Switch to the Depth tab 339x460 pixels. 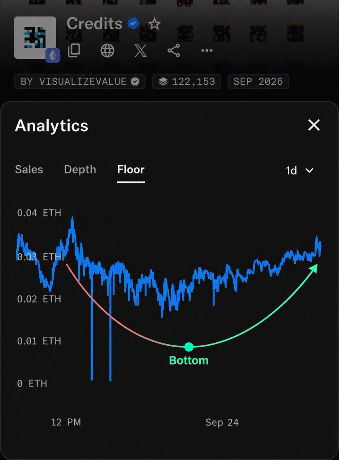[x=80, y=169]
